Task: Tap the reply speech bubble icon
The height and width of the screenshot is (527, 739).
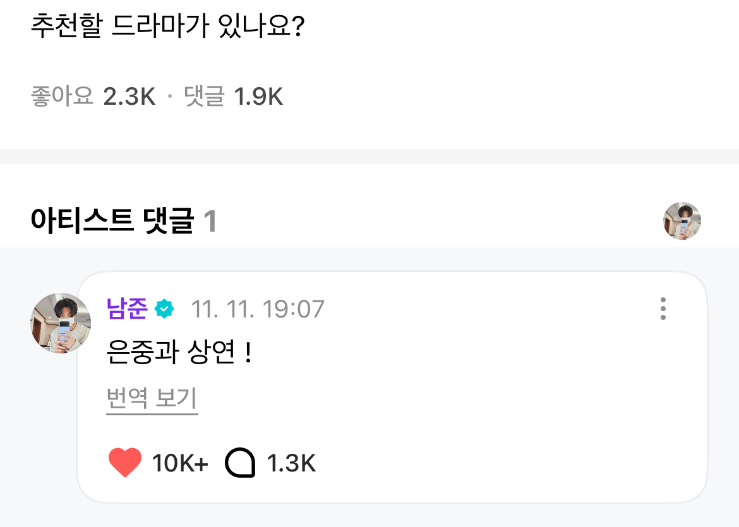Action: [x=241, y=464]
